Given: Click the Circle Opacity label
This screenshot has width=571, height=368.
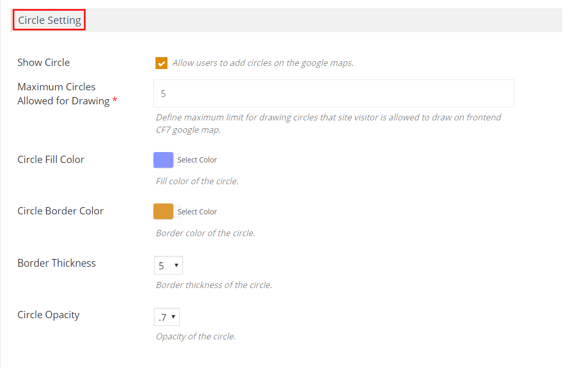Looking at the screenshot, I should [x=48, y=315].
